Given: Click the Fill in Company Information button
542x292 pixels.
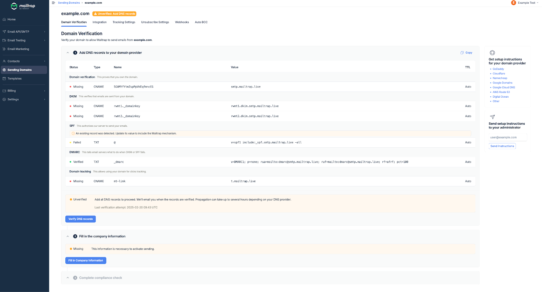Looking at the screenshot, I should click(86, 261).
